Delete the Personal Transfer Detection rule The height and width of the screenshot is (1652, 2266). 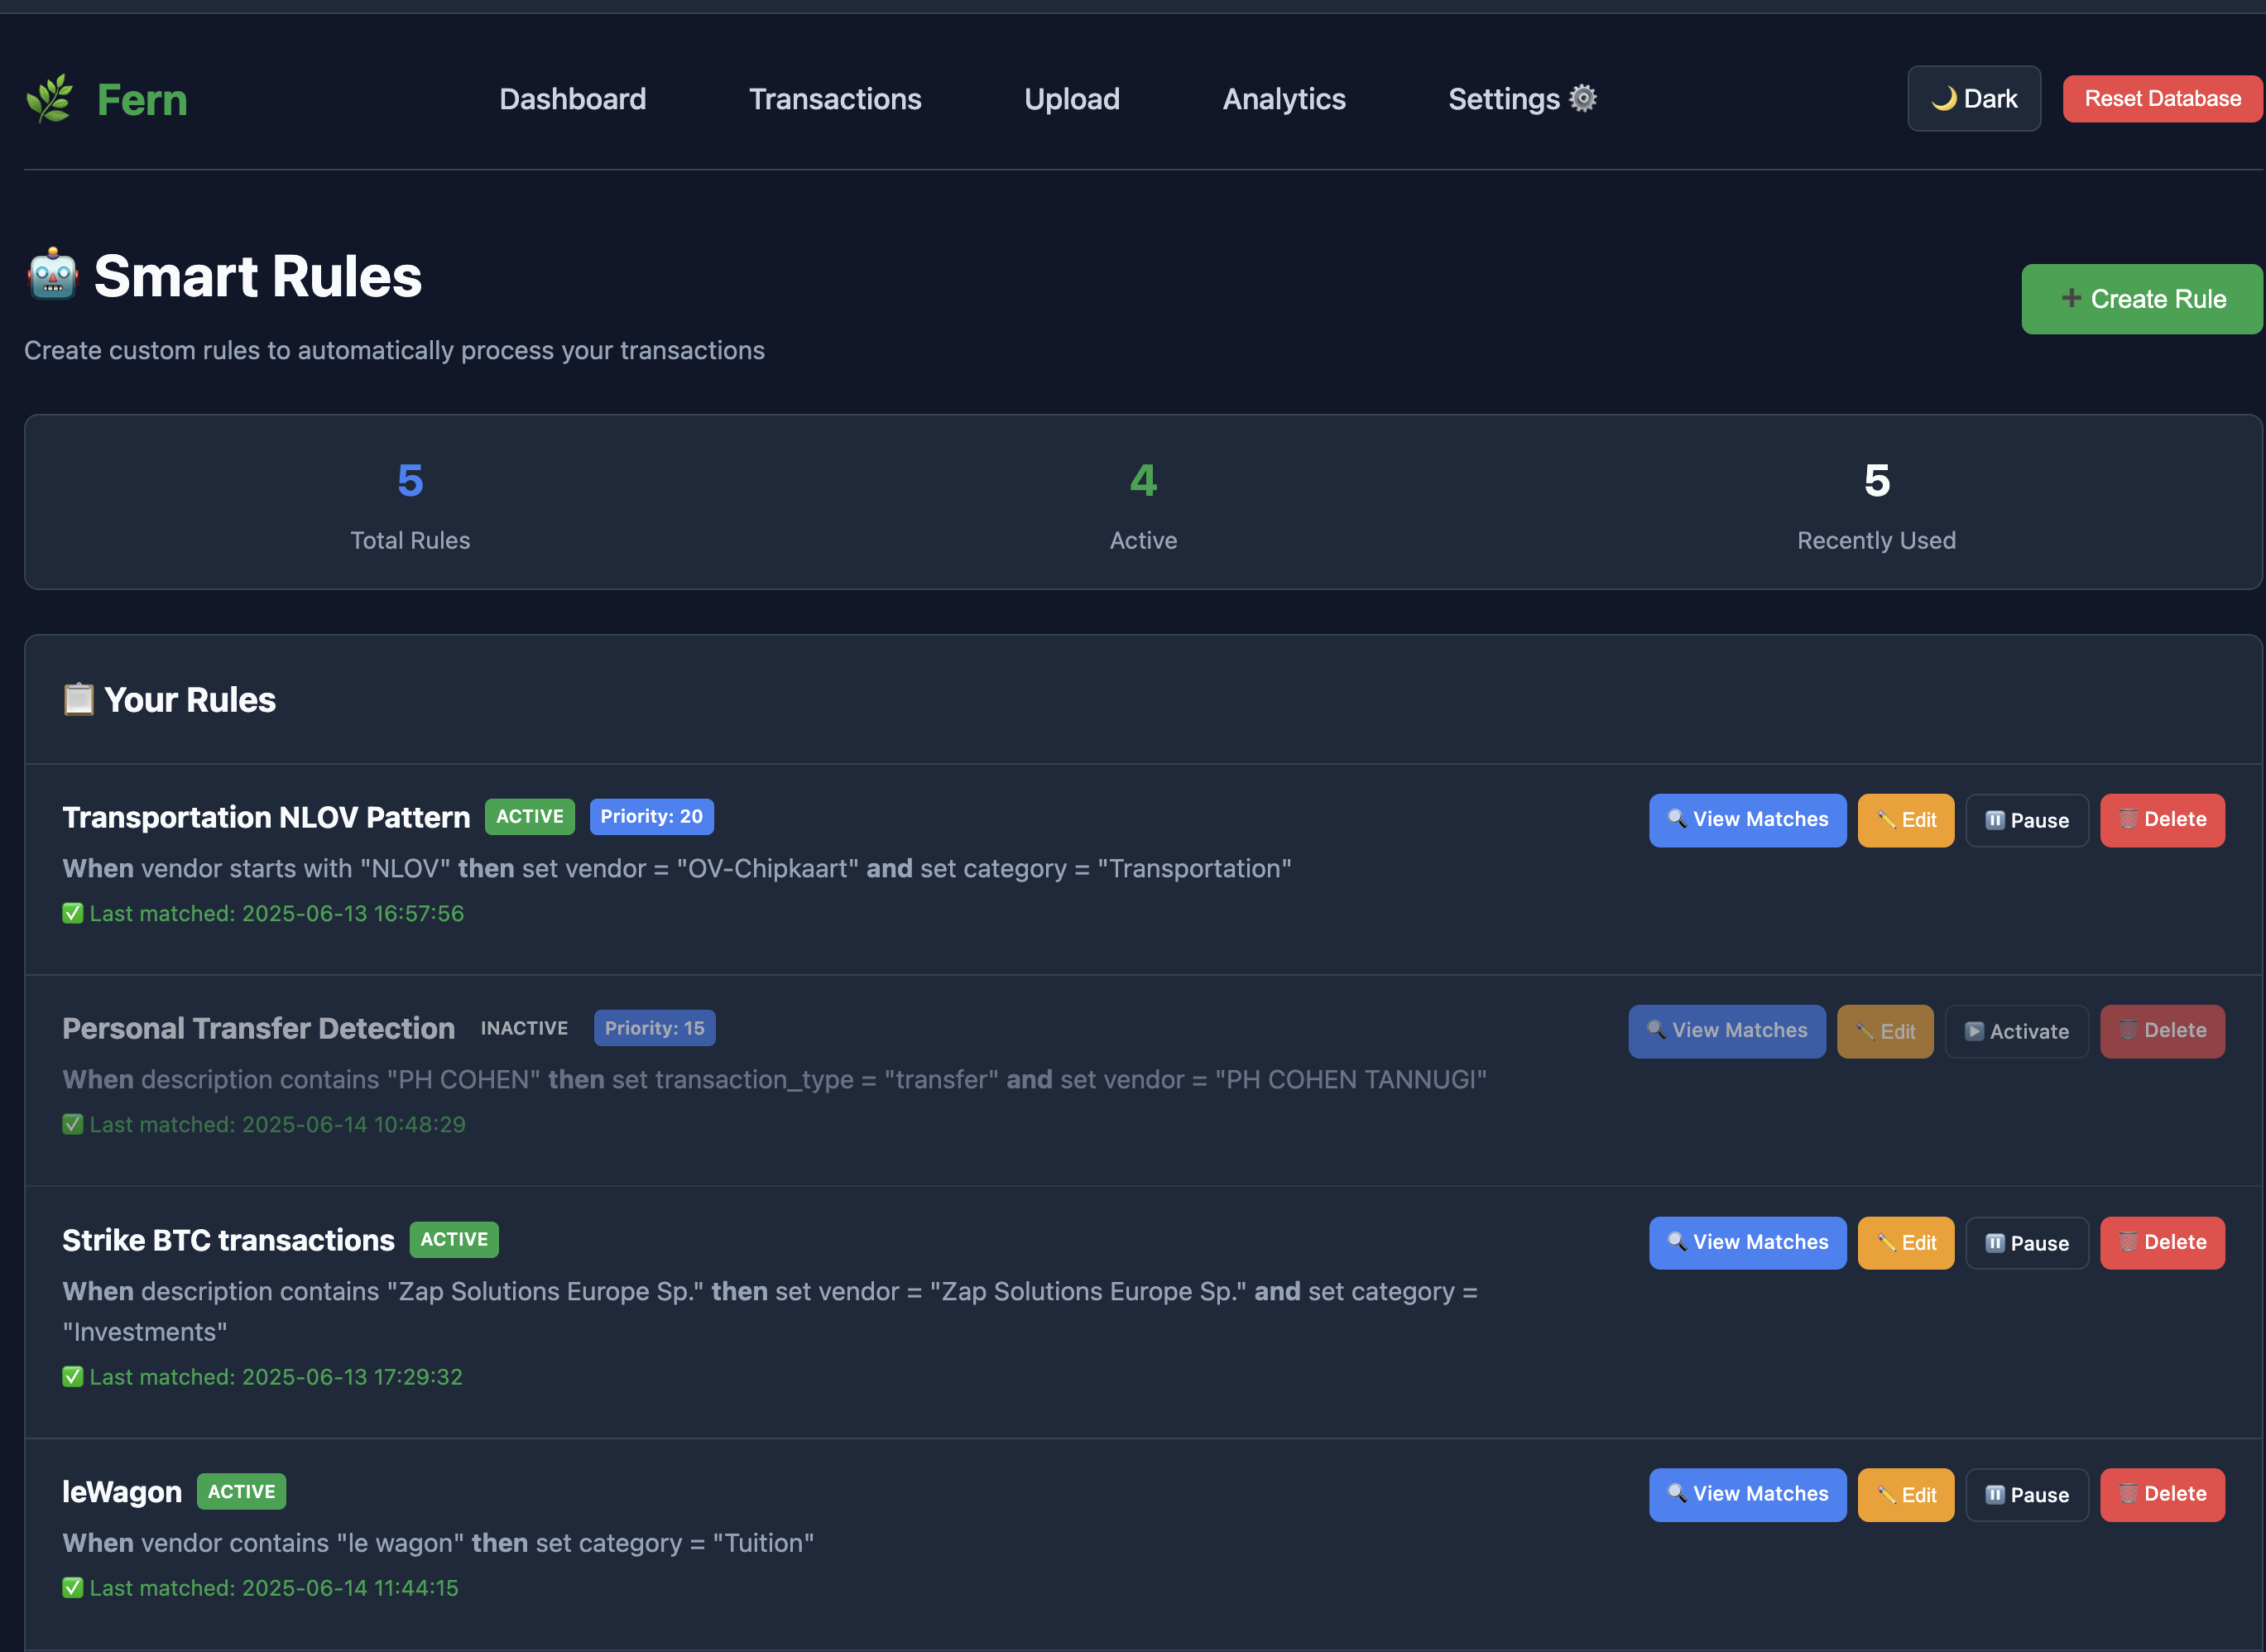point(2162,1031)
